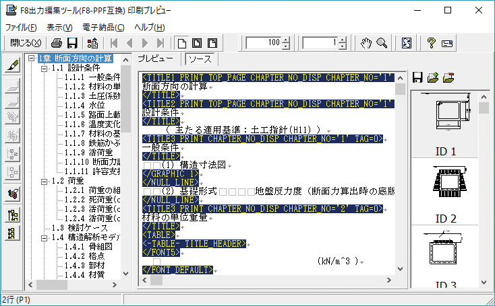
Task: Click the save icon above thumbnails panel
Action: (x=417, y=77)
